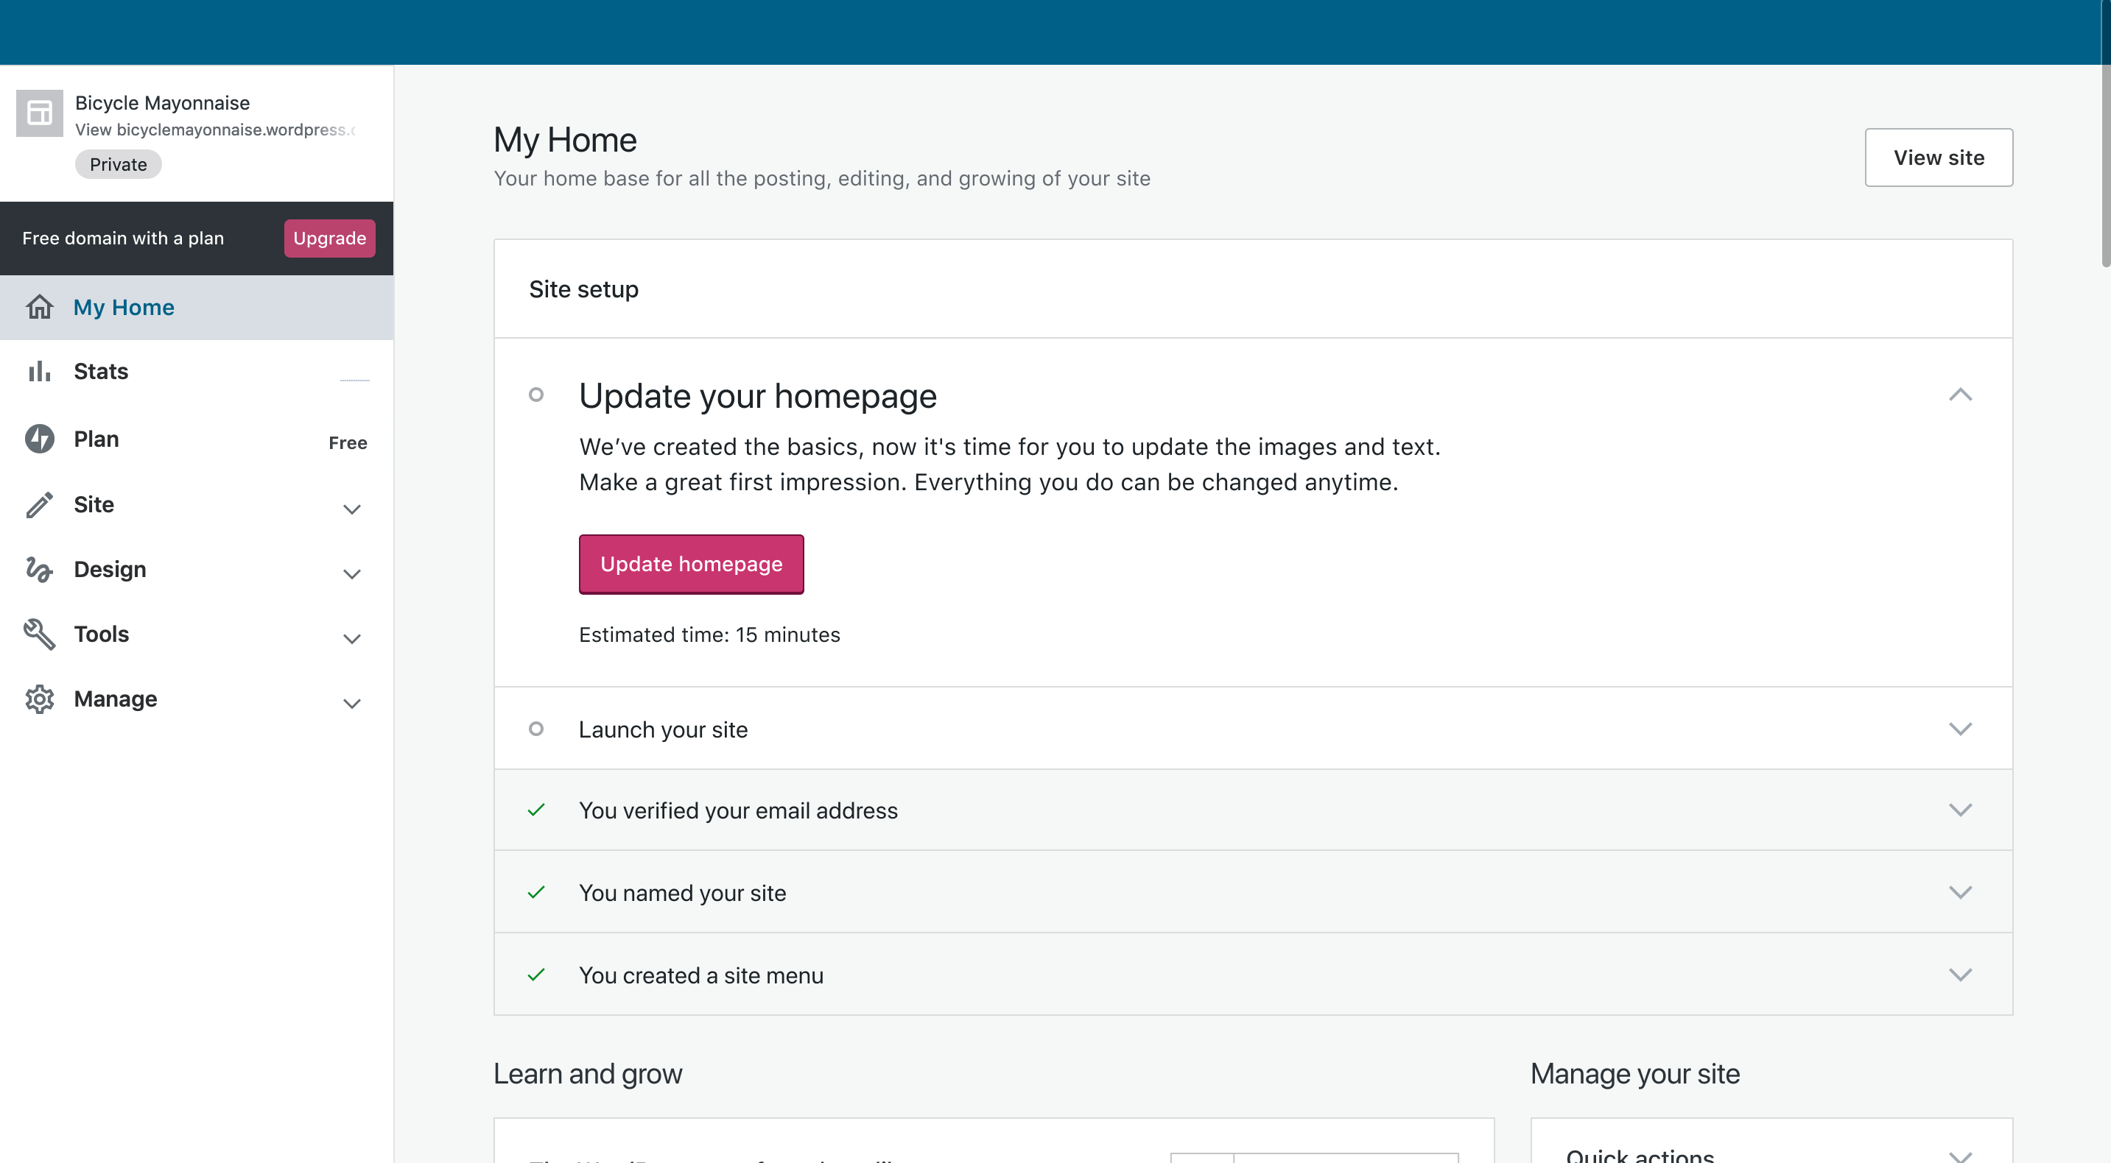
Task: Click the Site pencil icon
Action: pos(39,504)
